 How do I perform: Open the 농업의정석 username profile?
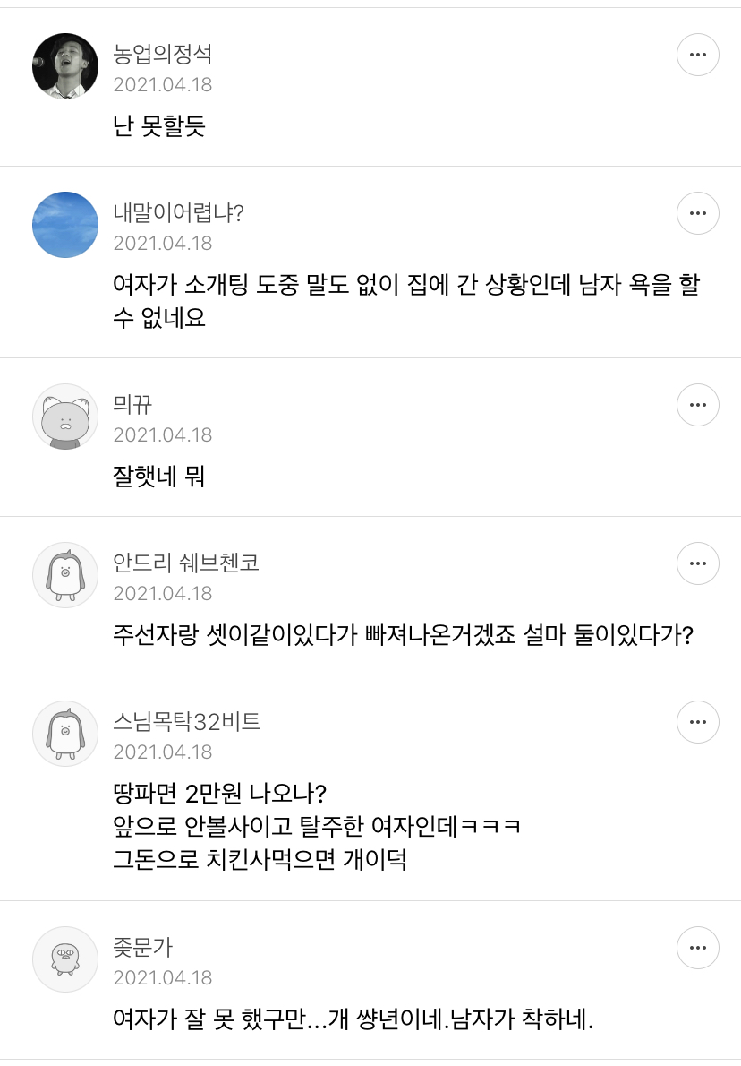162,55
